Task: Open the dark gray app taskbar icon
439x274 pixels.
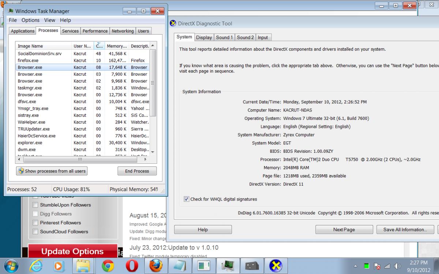Action: (x=252, y=266)
